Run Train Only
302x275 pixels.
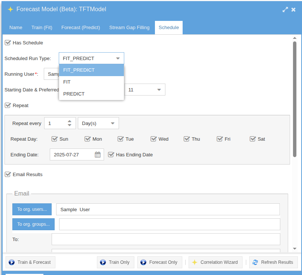point(116,262)
